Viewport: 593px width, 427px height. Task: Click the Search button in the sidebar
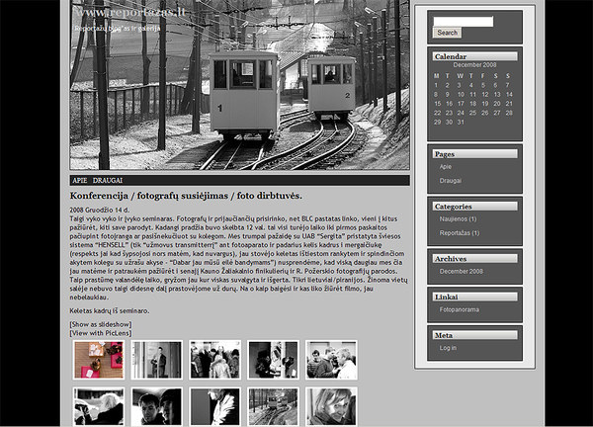(448, 33)
